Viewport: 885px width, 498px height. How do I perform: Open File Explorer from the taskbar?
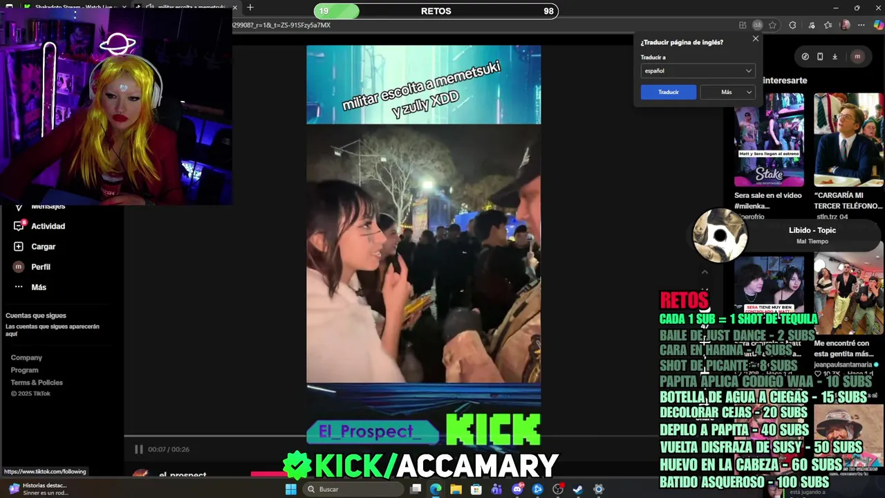[456, 489]
